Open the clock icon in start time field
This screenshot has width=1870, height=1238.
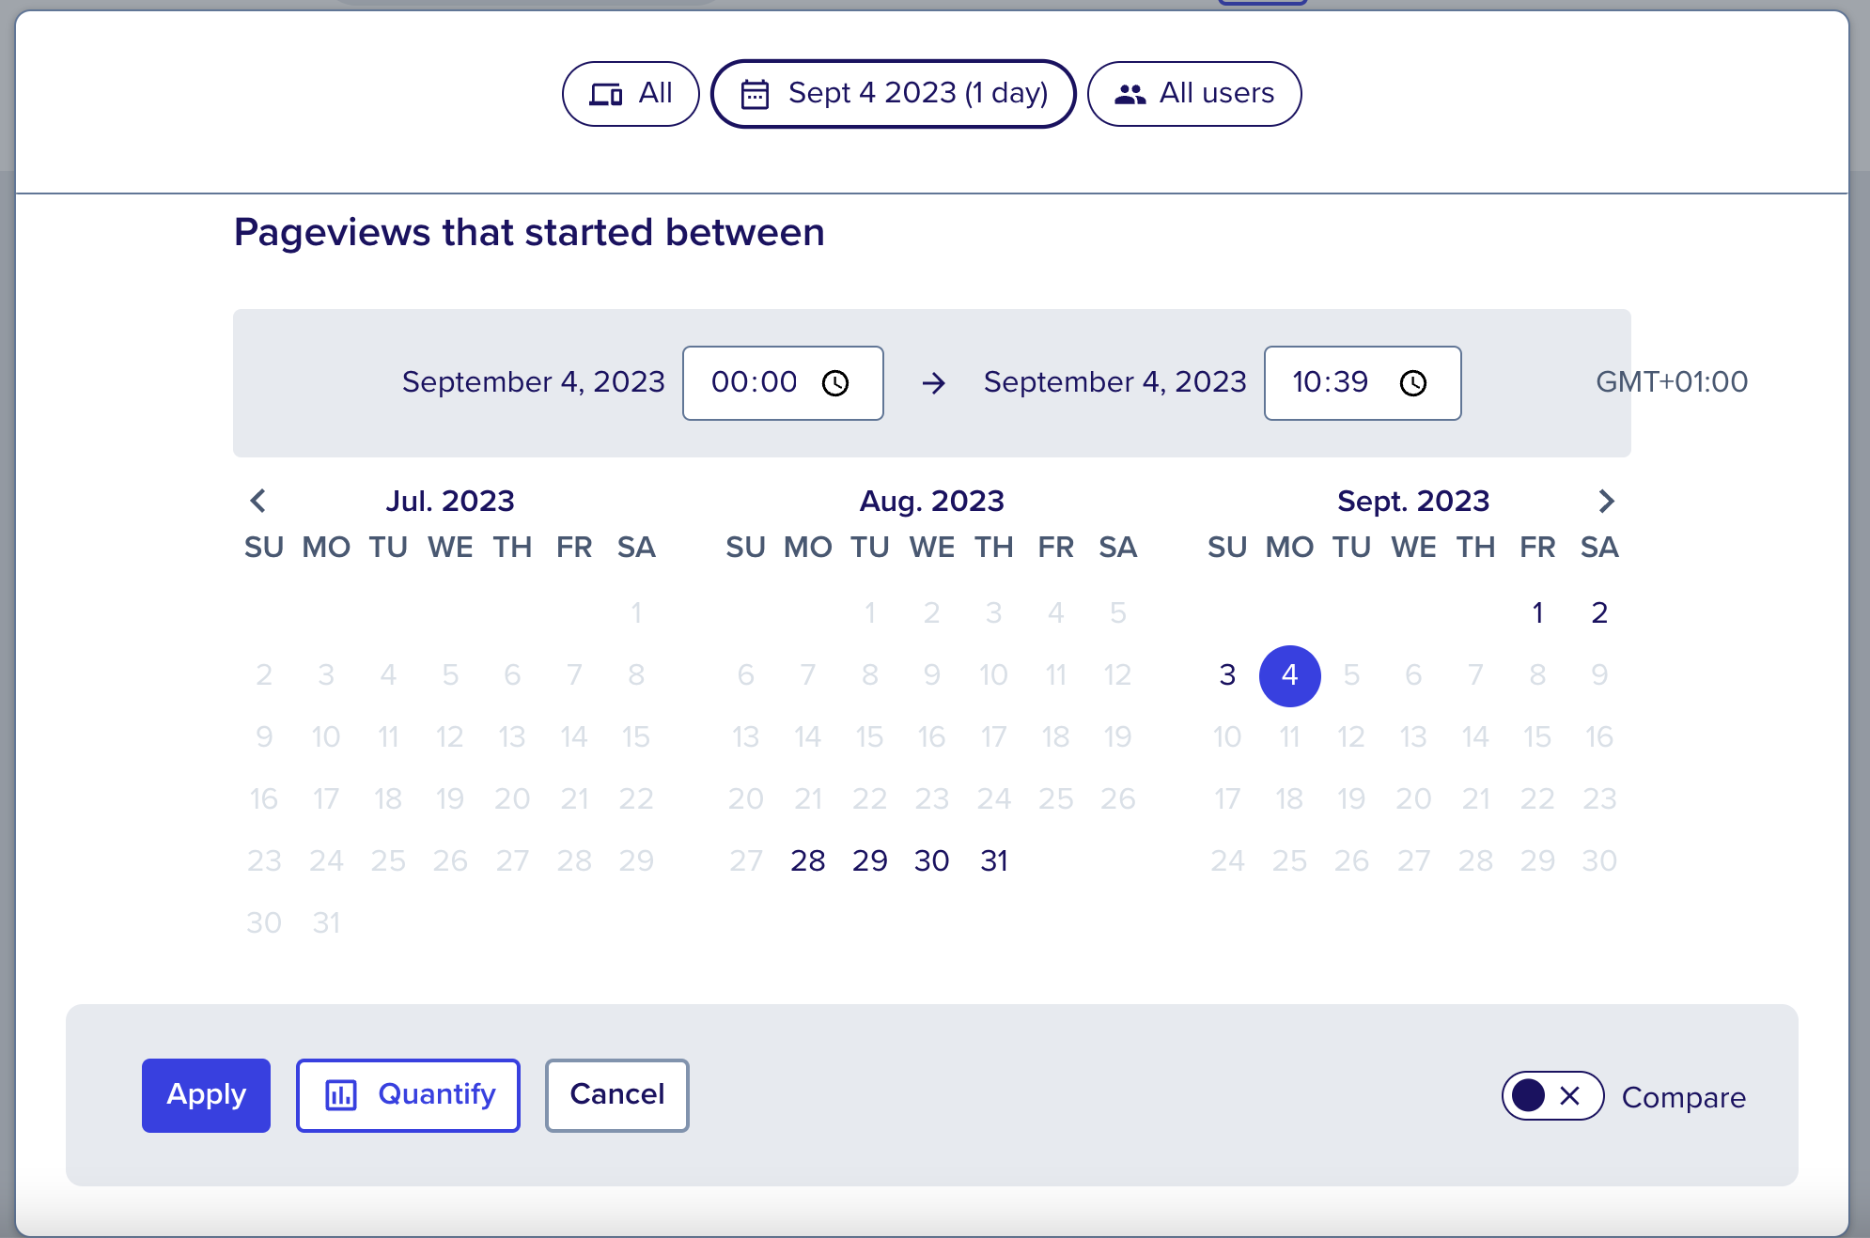tap(835, 383)
